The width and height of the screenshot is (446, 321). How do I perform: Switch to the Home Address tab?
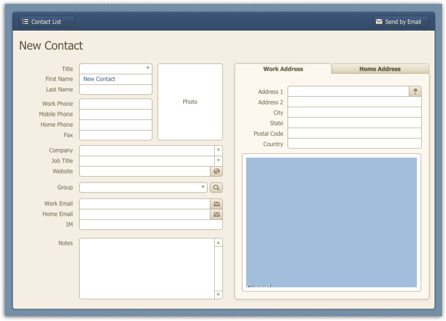point(379,69)
